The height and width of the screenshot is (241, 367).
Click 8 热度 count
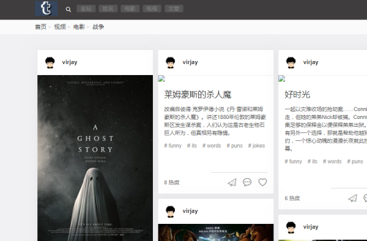[x=171, y=182]
